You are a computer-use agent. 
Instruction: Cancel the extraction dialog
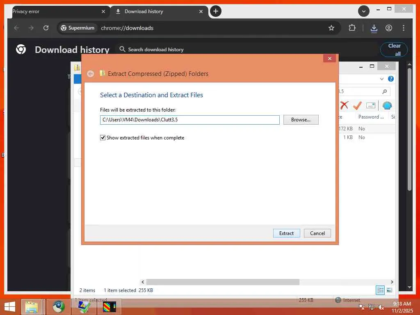point(317,233)
